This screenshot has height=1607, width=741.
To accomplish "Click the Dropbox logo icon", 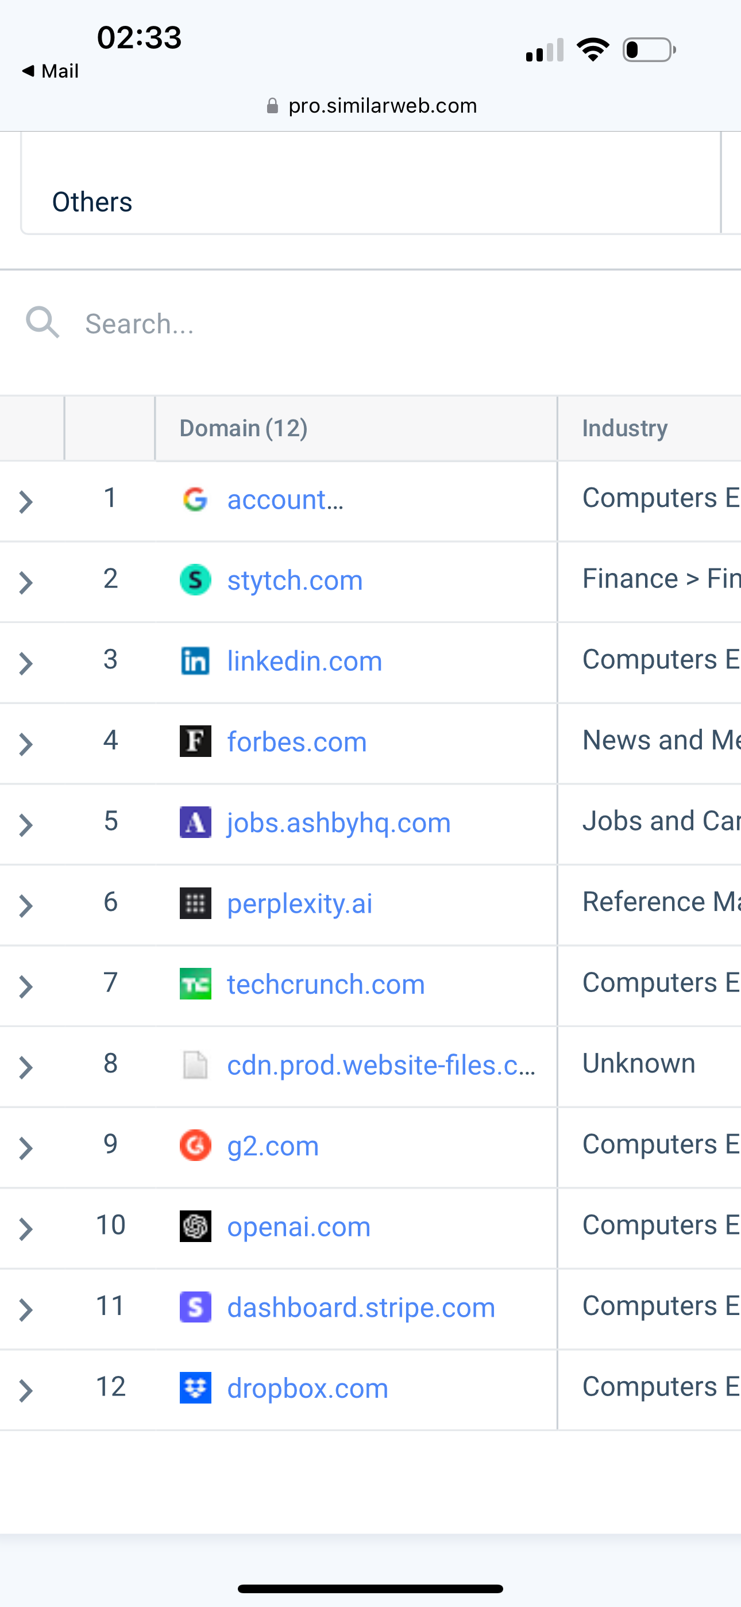I will (195, 1388).
